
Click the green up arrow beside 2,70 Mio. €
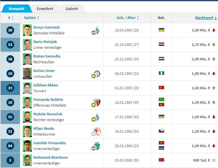213,45
